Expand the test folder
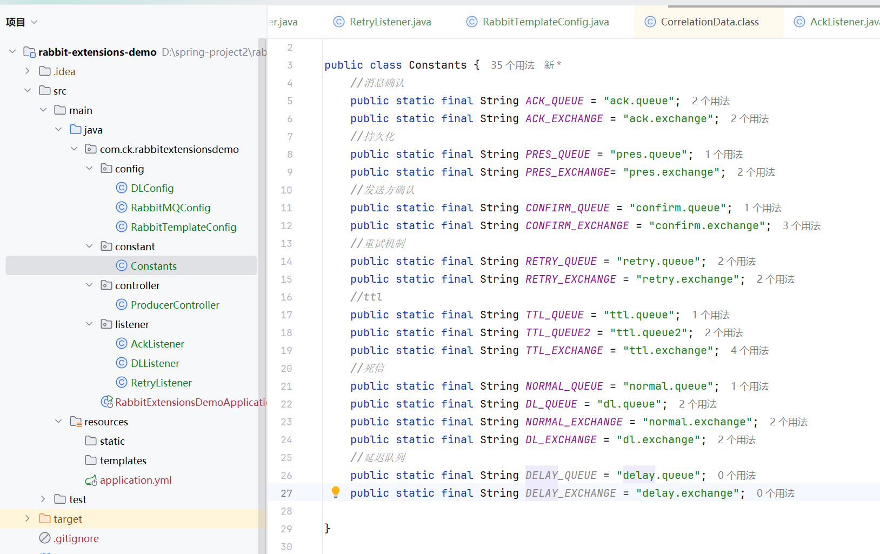The image size is (880, 554). tap(43, 499)
